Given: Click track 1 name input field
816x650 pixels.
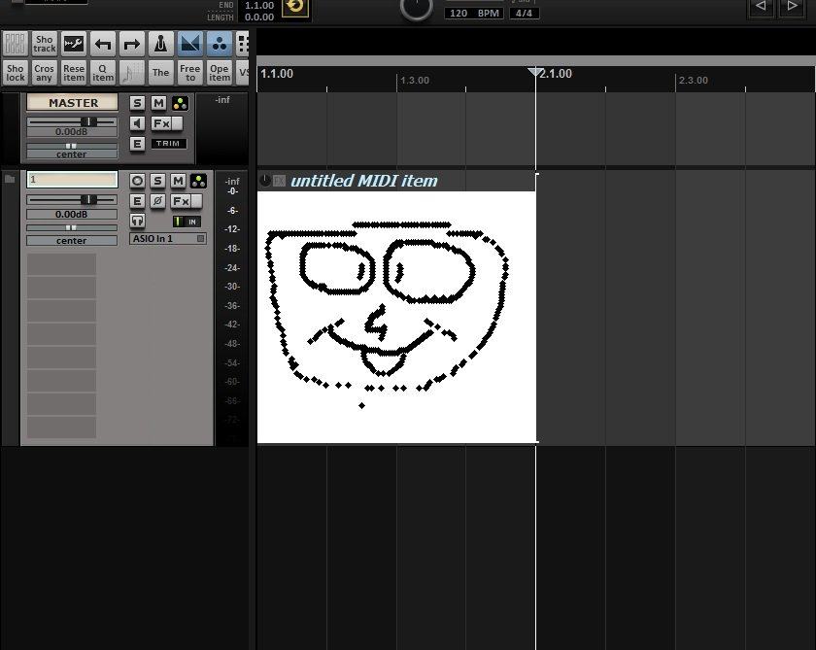Looking at the screenshot, I should point(72,180).
